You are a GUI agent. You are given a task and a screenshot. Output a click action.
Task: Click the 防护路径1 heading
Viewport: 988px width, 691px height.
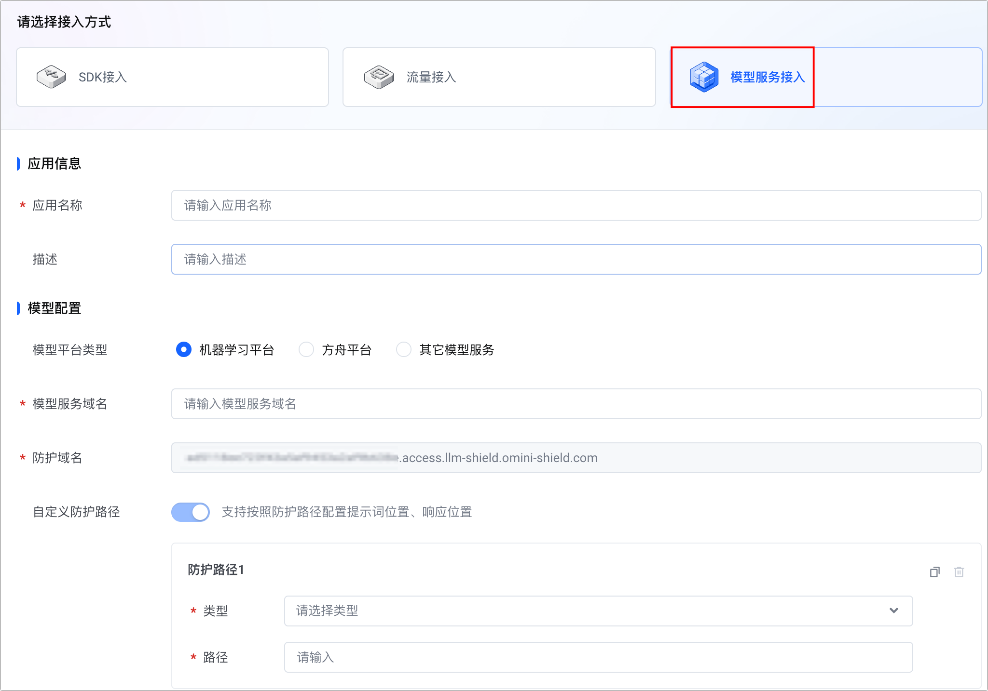point(216,570)
